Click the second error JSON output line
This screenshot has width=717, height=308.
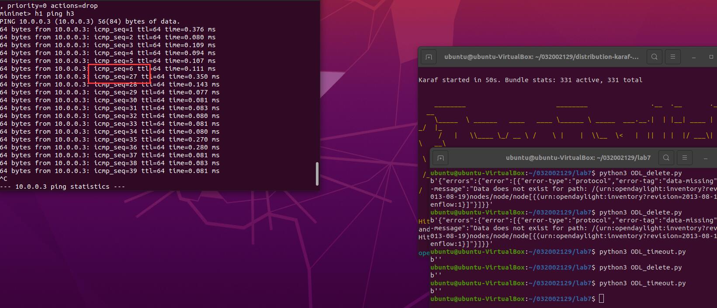pos(574,220)
